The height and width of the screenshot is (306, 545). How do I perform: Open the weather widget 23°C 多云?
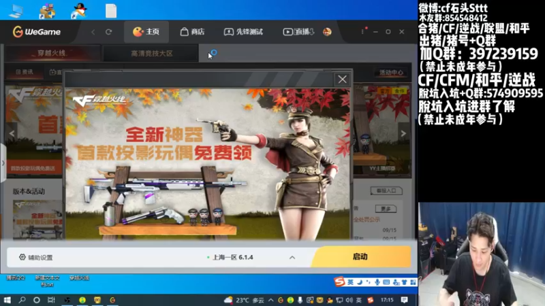click(x=245, y=300)
